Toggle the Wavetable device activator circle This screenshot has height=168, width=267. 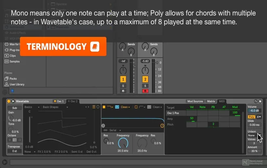[x=8, y=101]
